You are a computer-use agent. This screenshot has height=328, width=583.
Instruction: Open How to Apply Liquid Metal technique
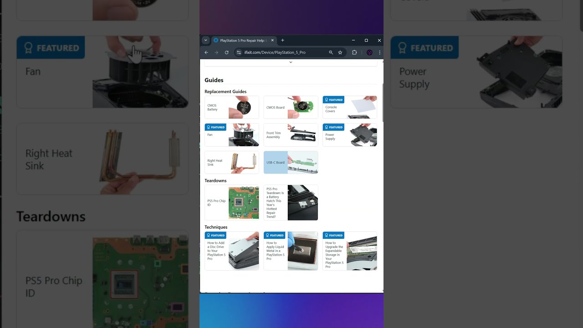(x=291, y=251)
